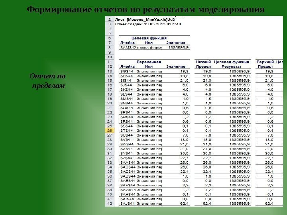Viewport: 287px width, 215px height.
Task: Click the 'Нижний' header in row 11
Action: [203, 62]
